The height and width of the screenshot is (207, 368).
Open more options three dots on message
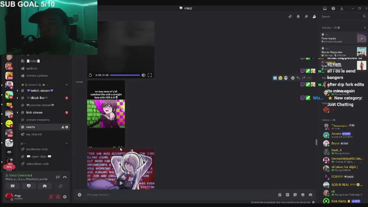coord(309,78)
